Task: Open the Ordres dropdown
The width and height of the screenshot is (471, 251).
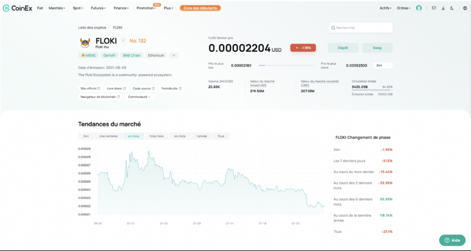Action: click(404, 8)
